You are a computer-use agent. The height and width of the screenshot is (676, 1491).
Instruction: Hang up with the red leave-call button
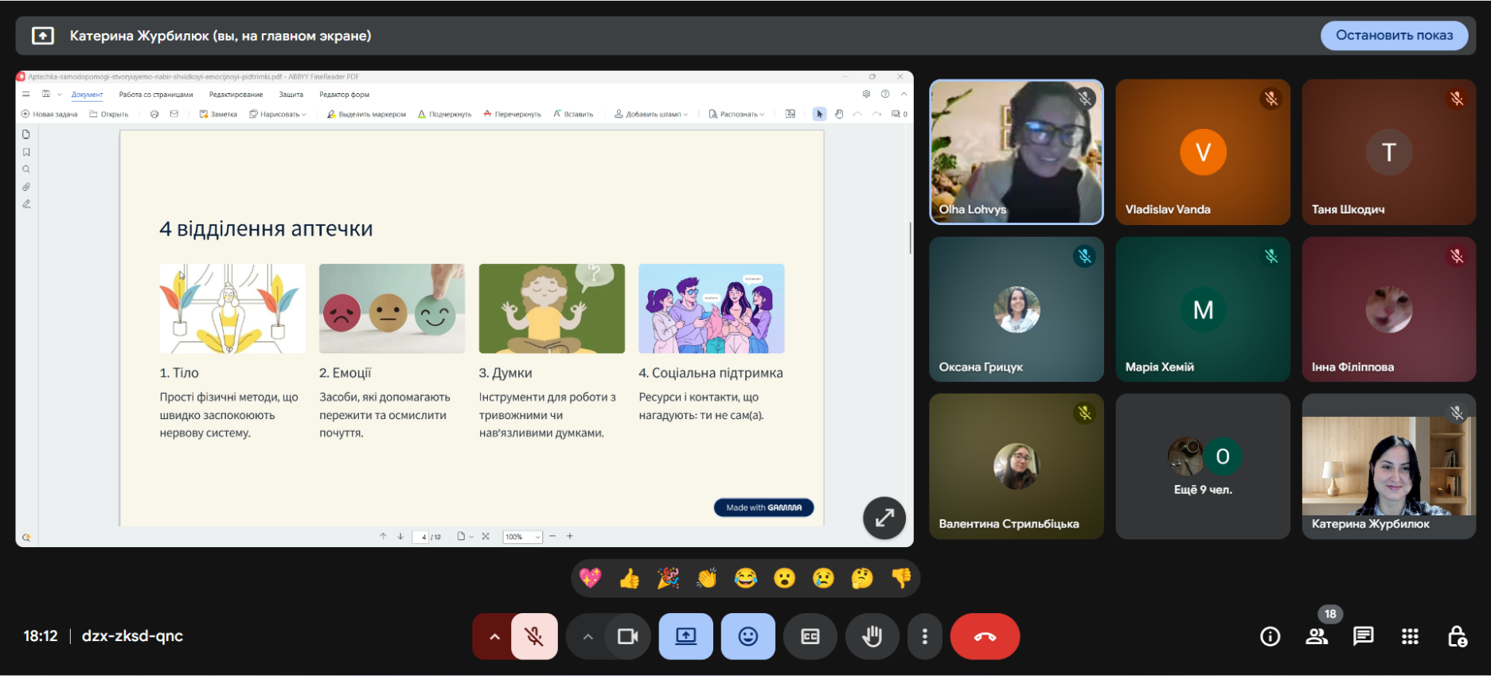(x=985, y=636)
